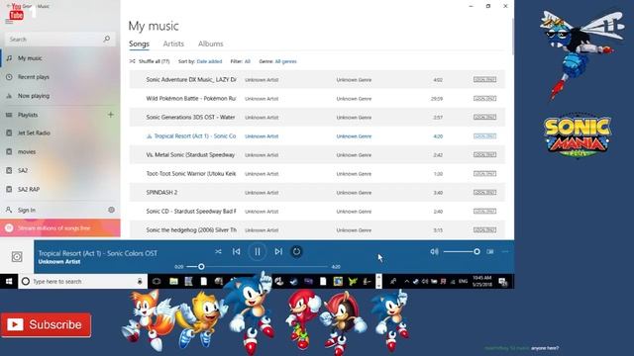Screen dimensions: 634x356
Task: Switch to the Artists tab
Action: tap(173, 44)
